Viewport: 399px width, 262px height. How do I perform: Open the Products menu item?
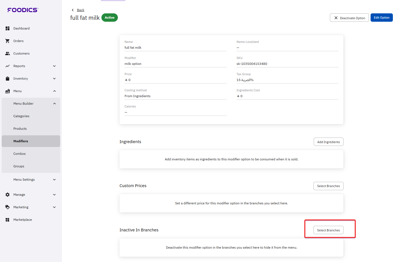click(x=20, y=129)
